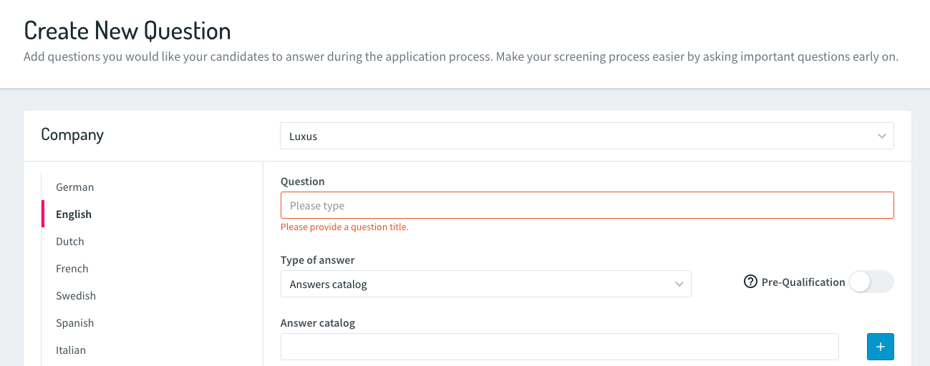Screen dimensions: 930x366
Task: Click inside the Answer catalog input field
Action: point(560,347)
